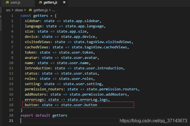This screenshot has width=190, height=126.
Task: Click line number 18 in gutter
Action: pos(11,105)
